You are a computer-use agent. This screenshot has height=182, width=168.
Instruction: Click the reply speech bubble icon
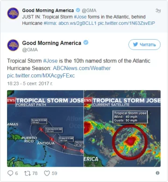click(x=10, y=173)
